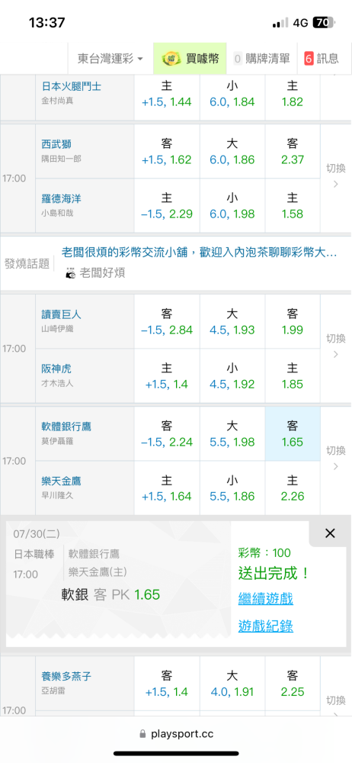Select 養樂多燕子 大 4.0, 1.91 over
Image resolution: width=352 pixels, height=763 pixels.
pyautogui.click(x=232, y=683)
